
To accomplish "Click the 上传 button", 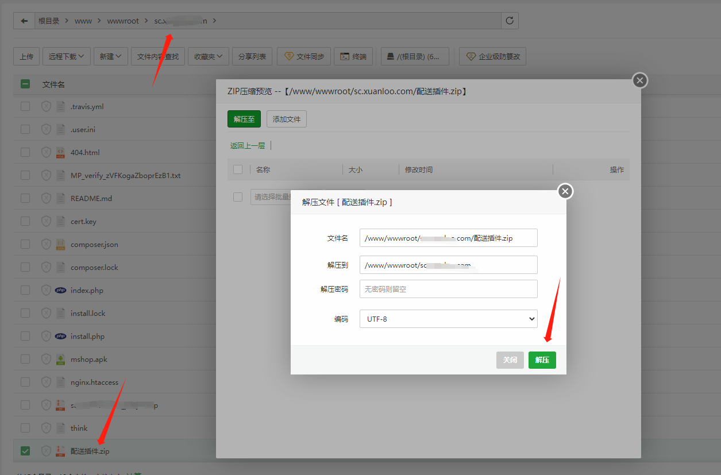I will coord(26,56).
